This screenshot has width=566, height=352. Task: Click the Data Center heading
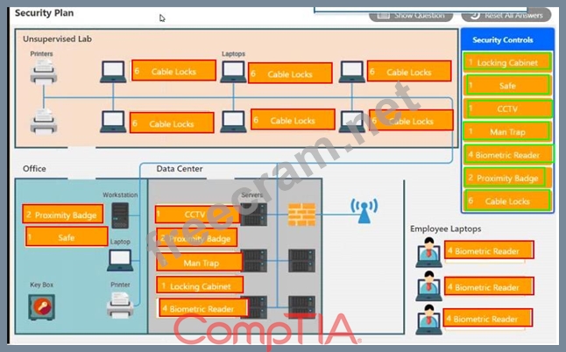pos(180,168)
